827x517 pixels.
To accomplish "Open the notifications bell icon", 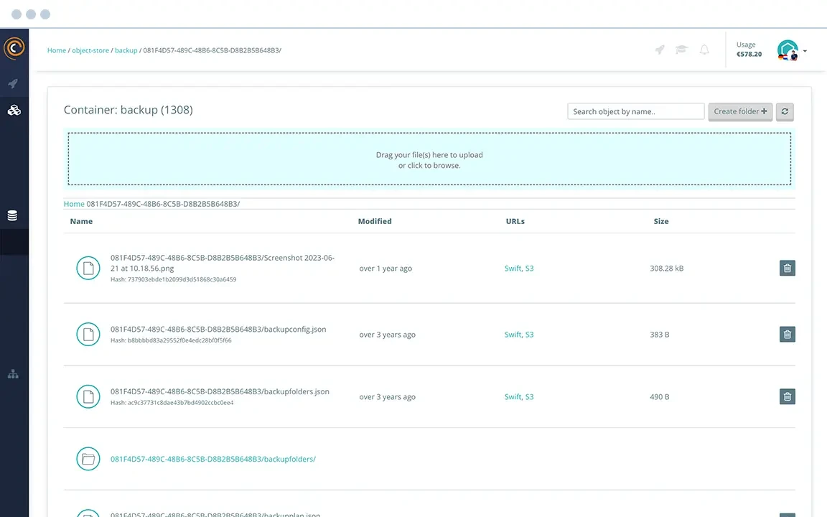I will tap(704, 50).
